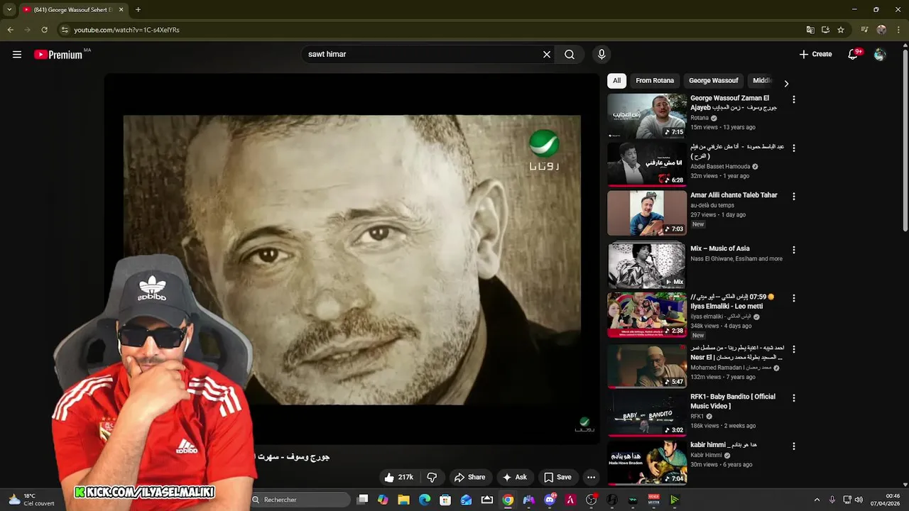Click the Rotana channel name
The height and width of the screenshot is (511, 909).
coord(700,119)
